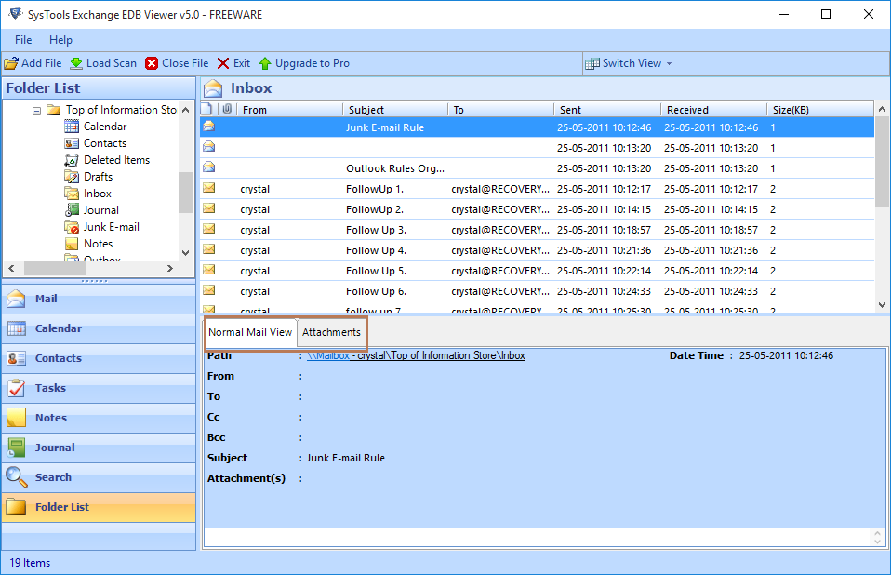Click the Mail envelope icon in navigation pane
The image size is (891, 575).
(16, 299)
